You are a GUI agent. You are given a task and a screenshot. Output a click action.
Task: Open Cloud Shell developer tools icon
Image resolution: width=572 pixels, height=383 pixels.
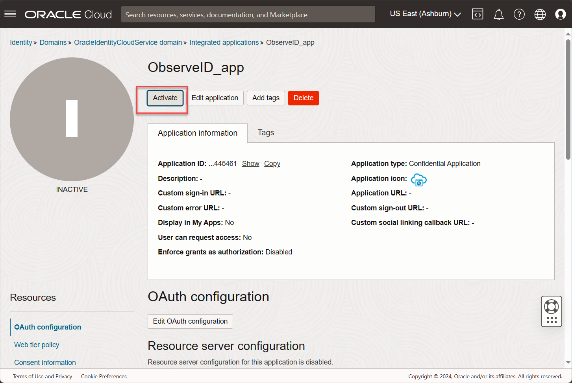[x=478, y=14]
